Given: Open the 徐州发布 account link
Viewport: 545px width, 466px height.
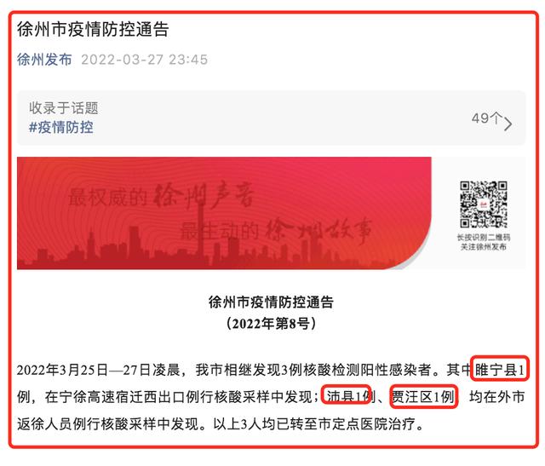Looking at the screenshot, I should pyautogui.click(x=44, y=60).
